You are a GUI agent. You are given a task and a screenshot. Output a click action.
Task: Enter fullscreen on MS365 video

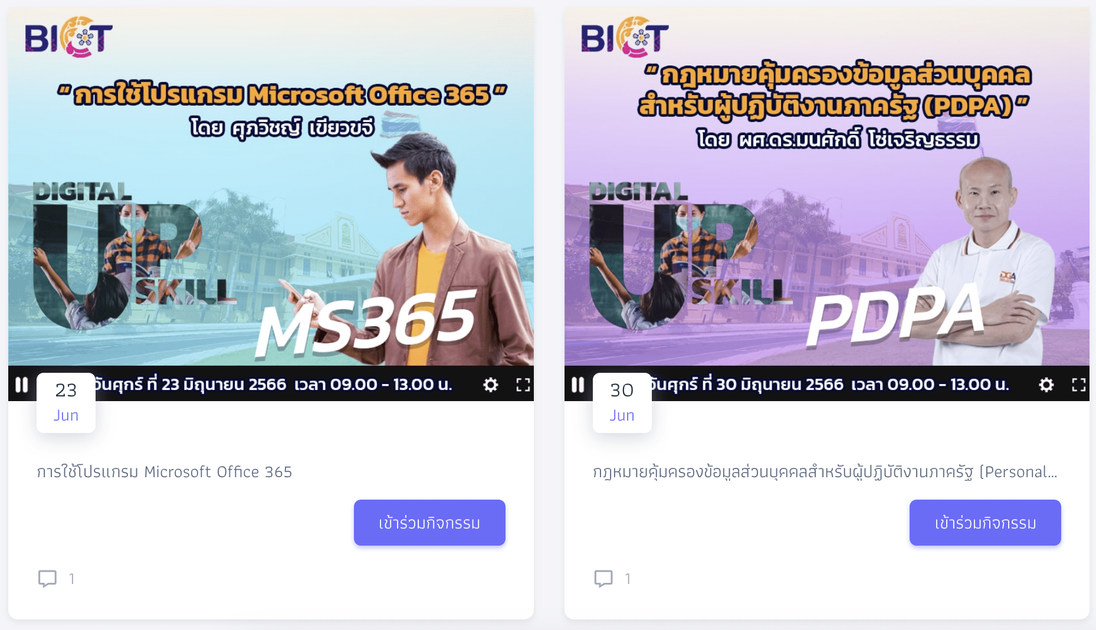tap(523, 385)
